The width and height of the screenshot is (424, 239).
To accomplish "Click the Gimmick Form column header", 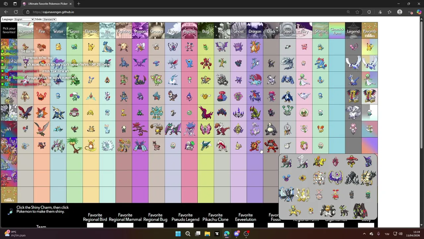I will tap(337, 31).
